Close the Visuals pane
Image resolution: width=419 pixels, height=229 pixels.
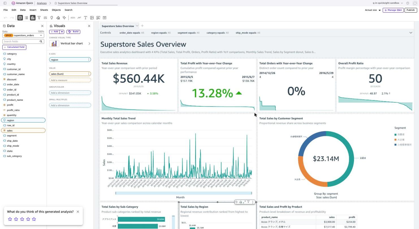(x=89, y=26)
